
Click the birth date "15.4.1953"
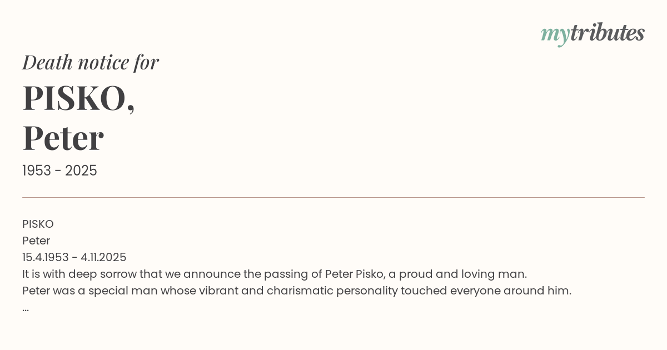coord(46,257)
